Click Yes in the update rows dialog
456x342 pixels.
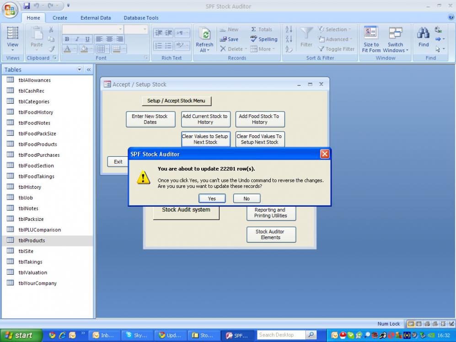click(x=212, y=198)
